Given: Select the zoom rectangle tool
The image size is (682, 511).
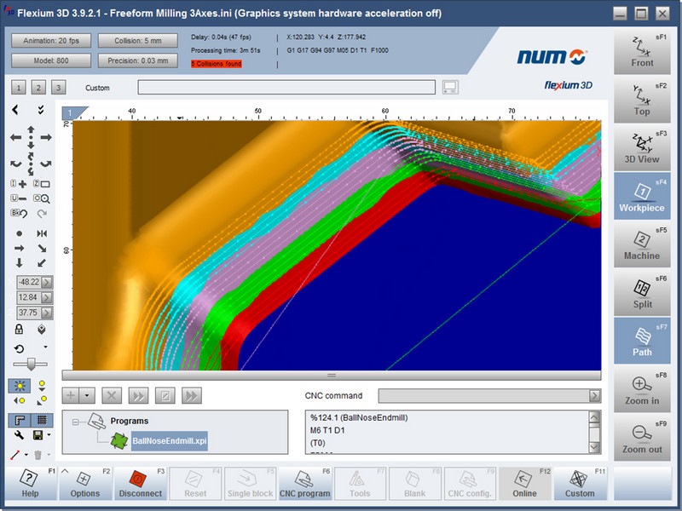Looking at the screenshot, I should (42, 184).
